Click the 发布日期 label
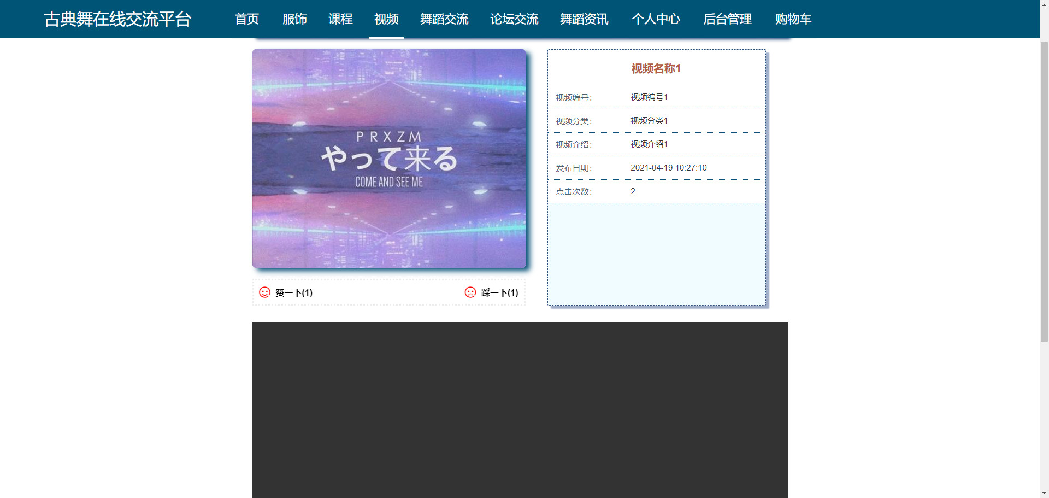 [574, 168]
